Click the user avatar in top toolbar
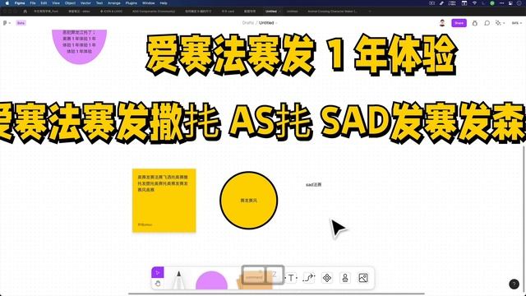This screenshot has width=526, height=296. click(x=442, y=23)
